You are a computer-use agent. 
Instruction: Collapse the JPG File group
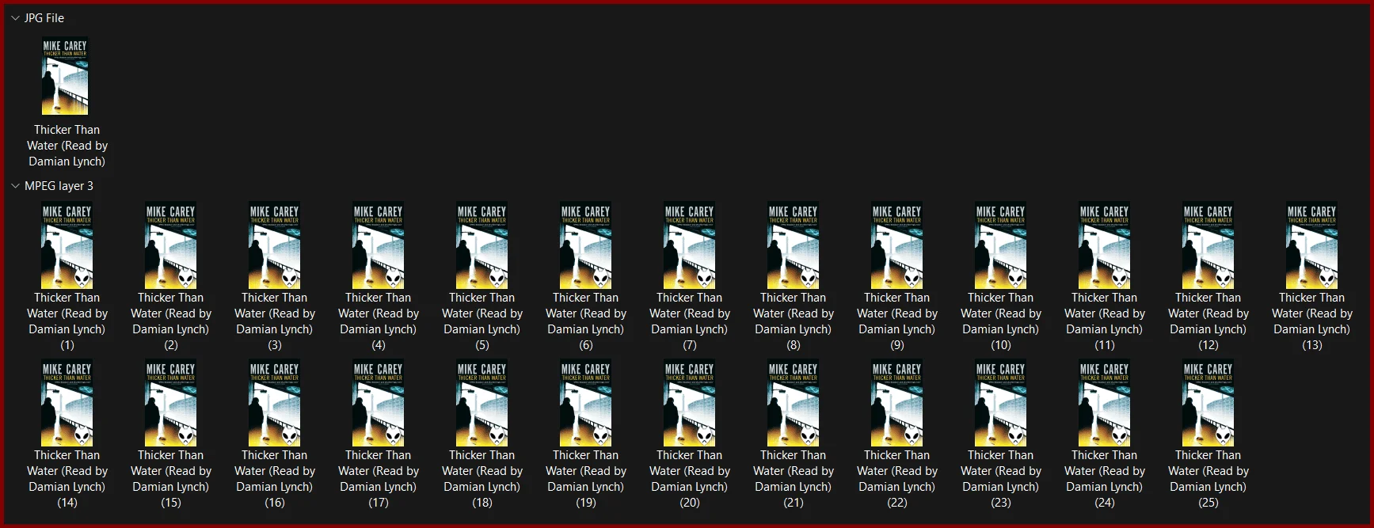pyautogui.click(x=15, y=18)
